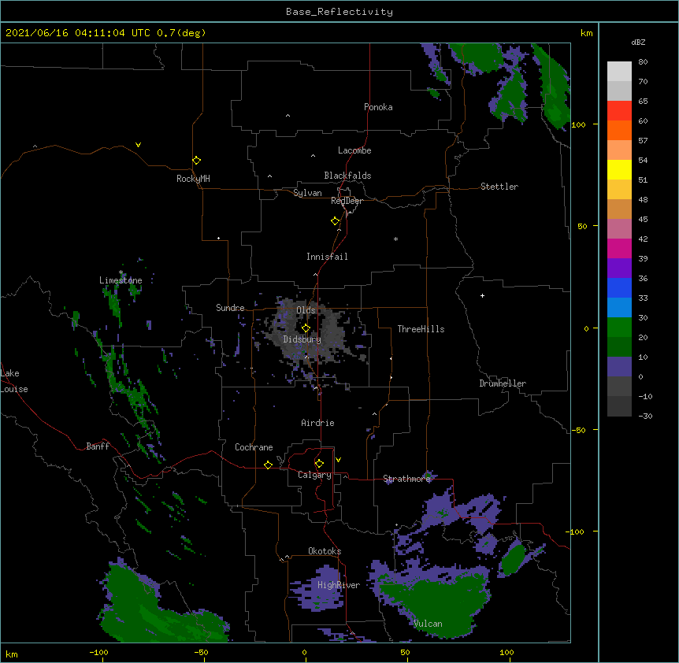Select the Blackfalds town label
679x663 pixels.
pyautogui.click(x=347, y=176)
